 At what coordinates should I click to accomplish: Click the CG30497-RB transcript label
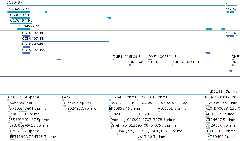coord(21,15)
